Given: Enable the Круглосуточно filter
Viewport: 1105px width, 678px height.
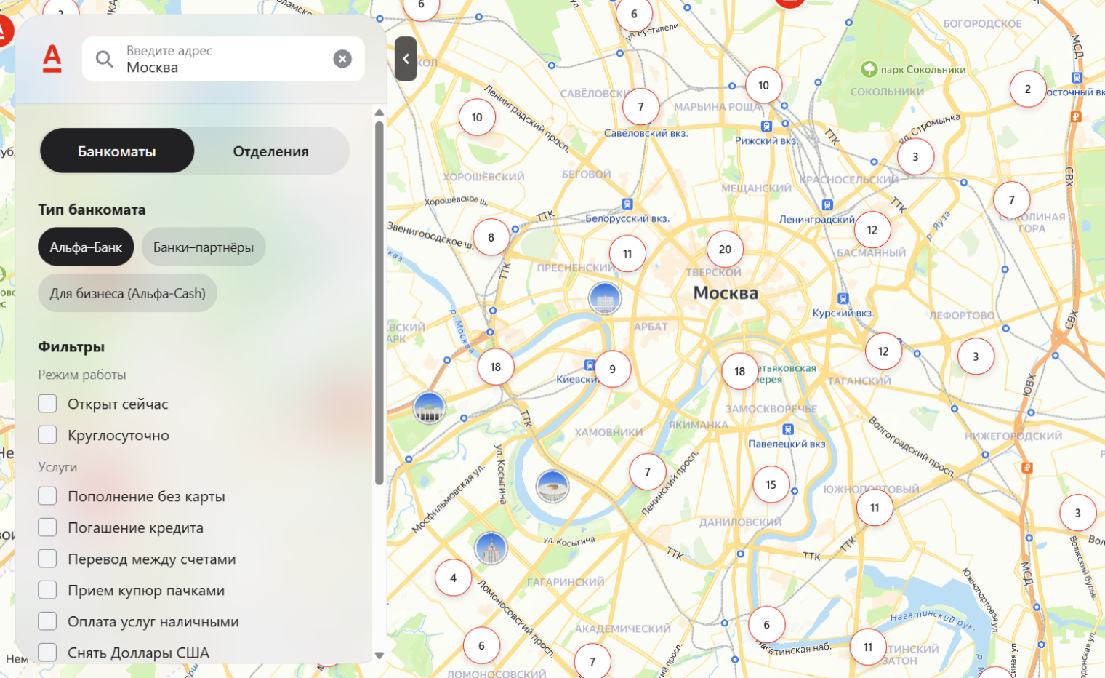Looking at the screenshot, I should [47, 435].
